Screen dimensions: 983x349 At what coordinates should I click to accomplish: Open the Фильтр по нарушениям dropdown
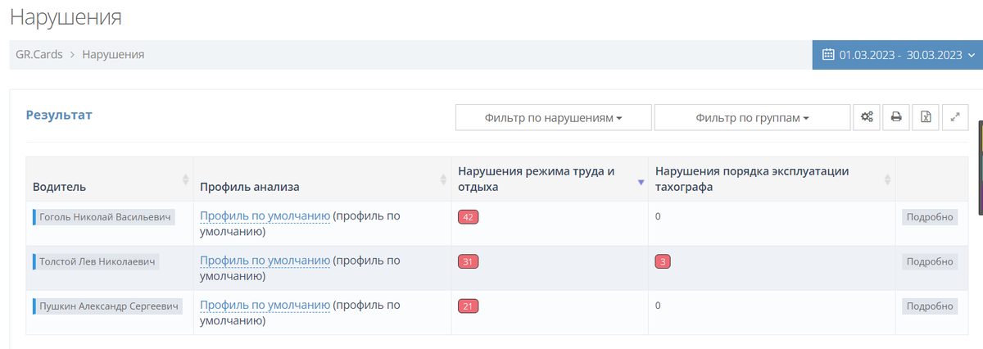coord(553,117)
